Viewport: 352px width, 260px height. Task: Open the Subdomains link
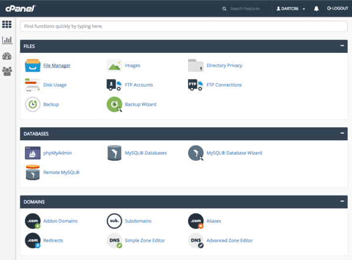coord(138,221)
